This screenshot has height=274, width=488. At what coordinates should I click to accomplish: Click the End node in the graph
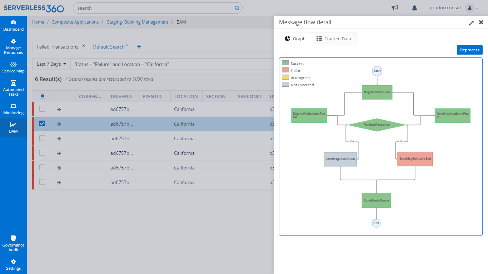tap(376, 223)
